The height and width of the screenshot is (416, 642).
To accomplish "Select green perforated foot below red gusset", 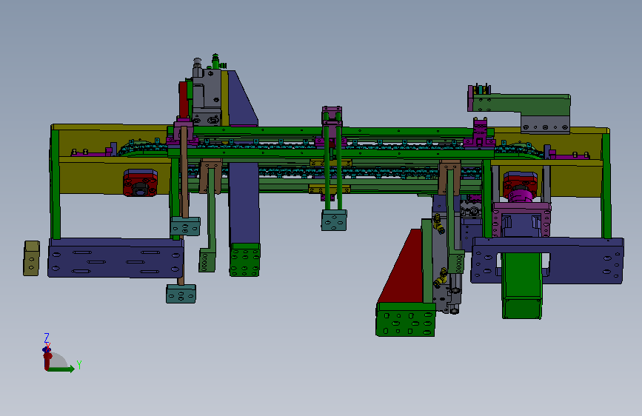I will 406,319.
